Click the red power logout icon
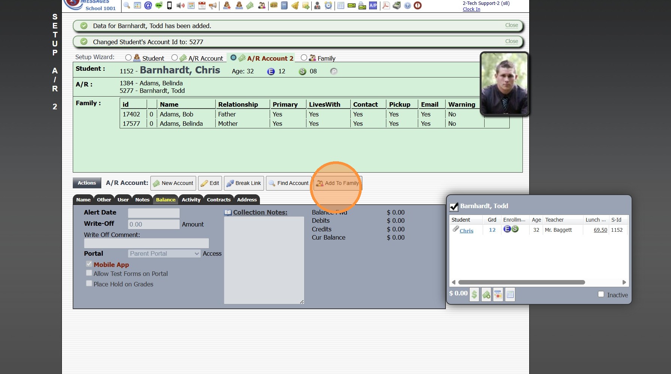 [x=417, y=5]
